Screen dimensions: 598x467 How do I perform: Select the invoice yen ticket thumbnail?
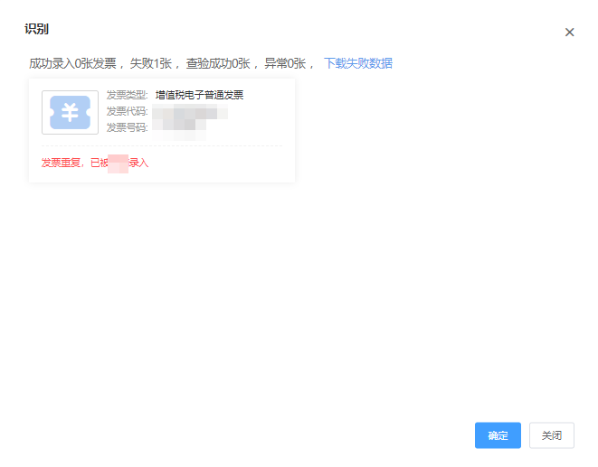tap(71, 112)
